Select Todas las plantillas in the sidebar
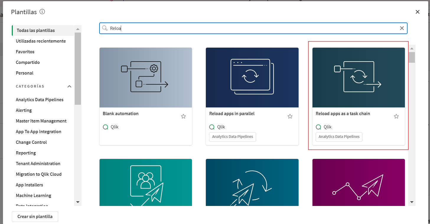The width and height of the screenshot is (430, 224). pos(35,30)
